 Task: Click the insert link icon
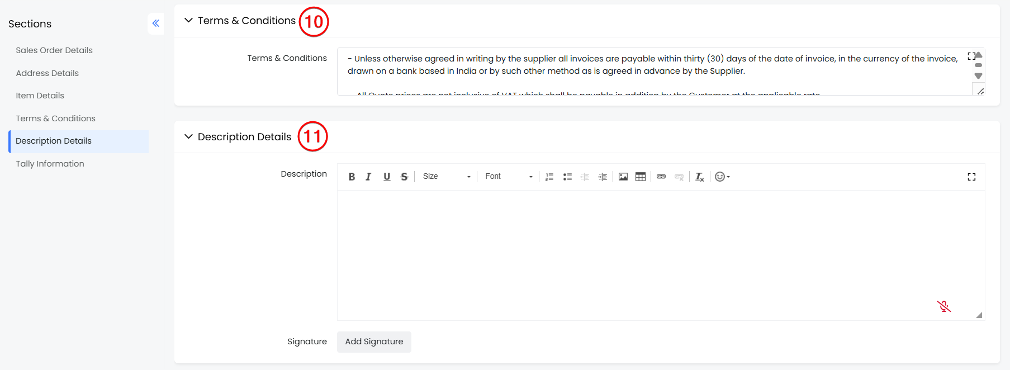(661, 177)
